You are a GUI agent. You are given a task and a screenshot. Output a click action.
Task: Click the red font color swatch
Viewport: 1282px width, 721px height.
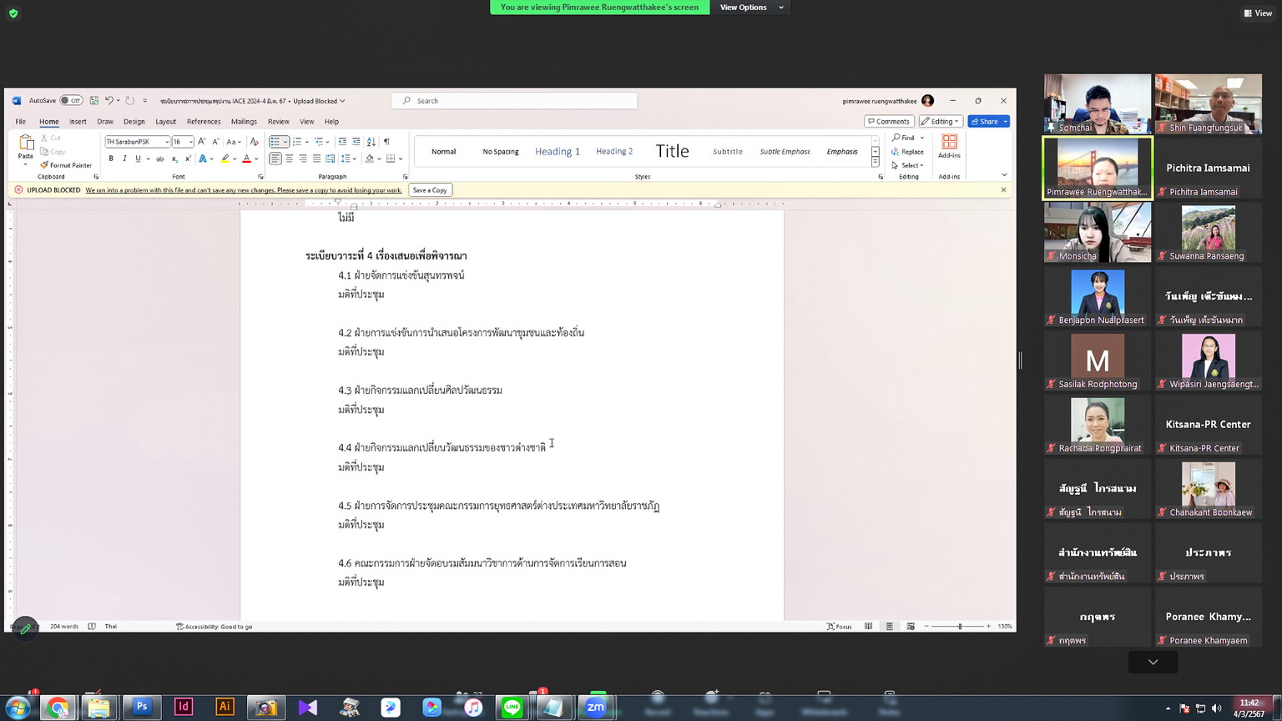pyautogui.click(x=246, y=159)
